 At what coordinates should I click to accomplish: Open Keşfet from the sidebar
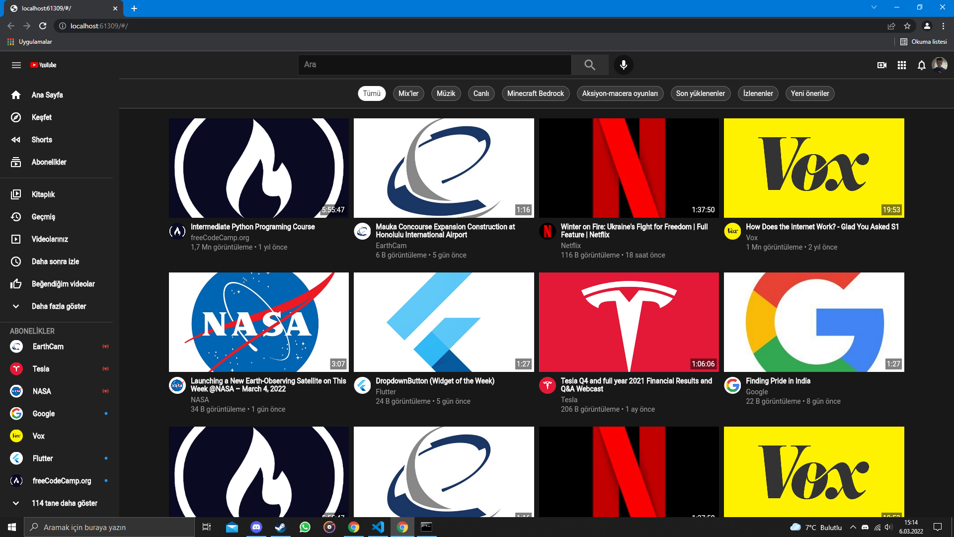click(x=41, y=117)
